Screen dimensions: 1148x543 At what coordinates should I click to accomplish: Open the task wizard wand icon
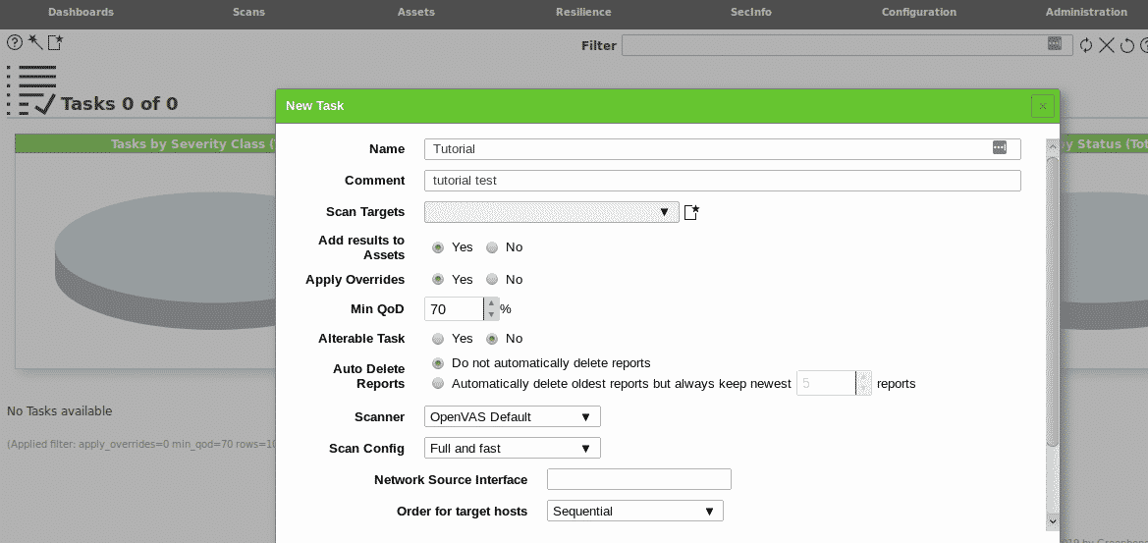(35, 42)
